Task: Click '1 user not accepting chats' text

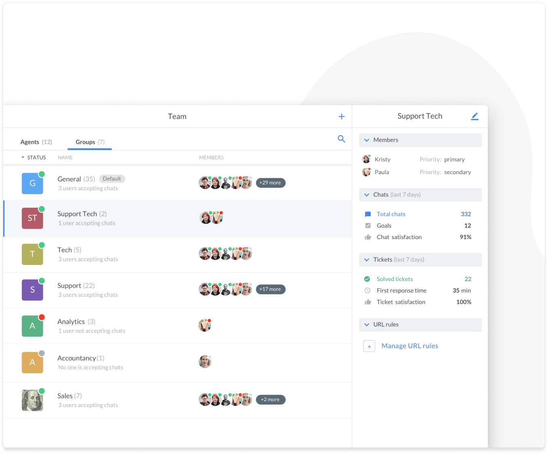Action: [92, 331]
